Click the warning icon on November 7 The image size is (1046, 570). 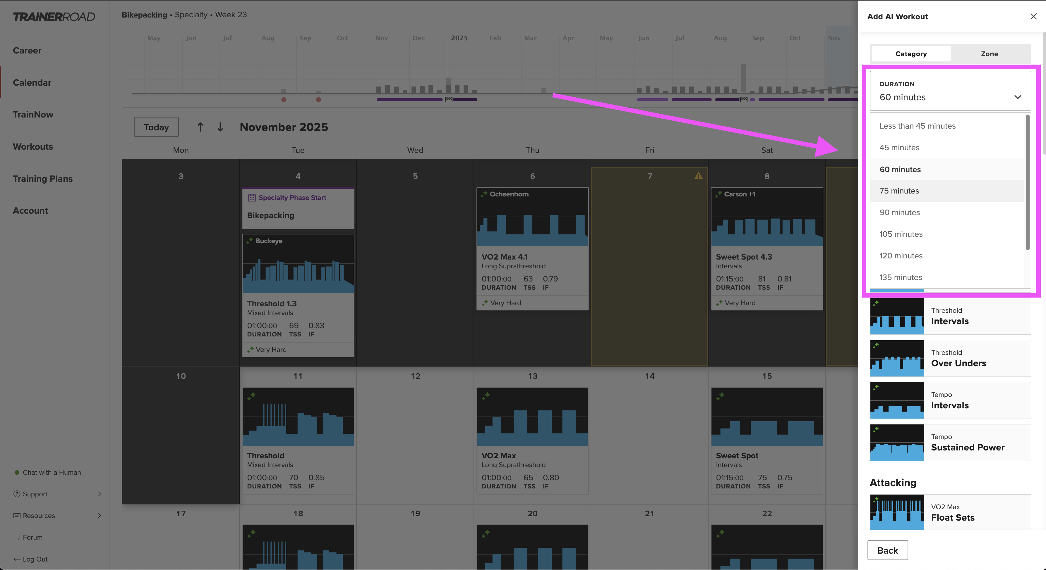[x=698, y=176]
